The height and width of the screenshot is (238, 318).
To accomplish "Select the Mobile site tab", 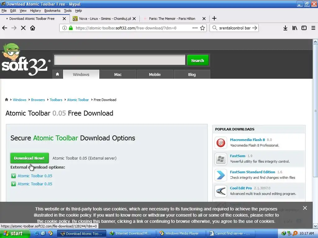I will pos(155,74).
